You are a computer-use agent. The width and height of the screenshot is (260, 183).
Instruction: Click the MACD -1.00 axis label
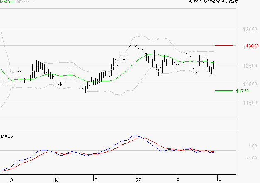[x=252, y=158]
